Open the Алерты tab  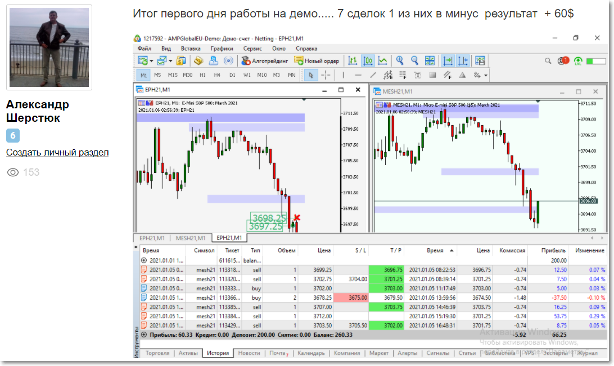coord(407,353)
